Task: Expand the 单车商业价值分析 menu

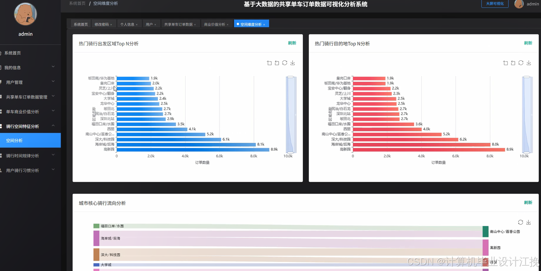Action: pos(30,112)
